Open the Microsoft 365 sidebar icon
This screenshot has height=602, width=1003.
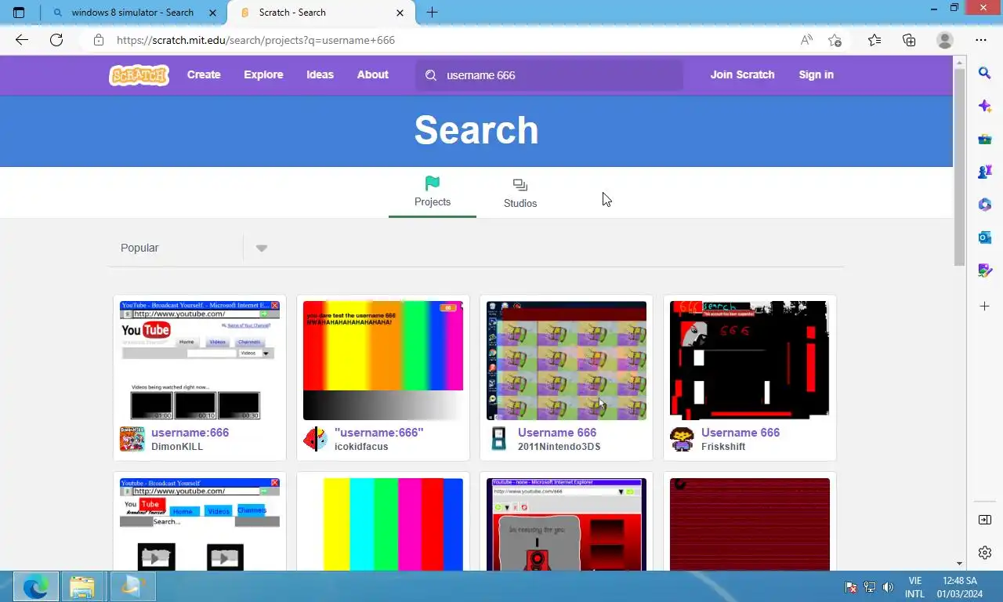pyautogui.click(x=985, y=205)
